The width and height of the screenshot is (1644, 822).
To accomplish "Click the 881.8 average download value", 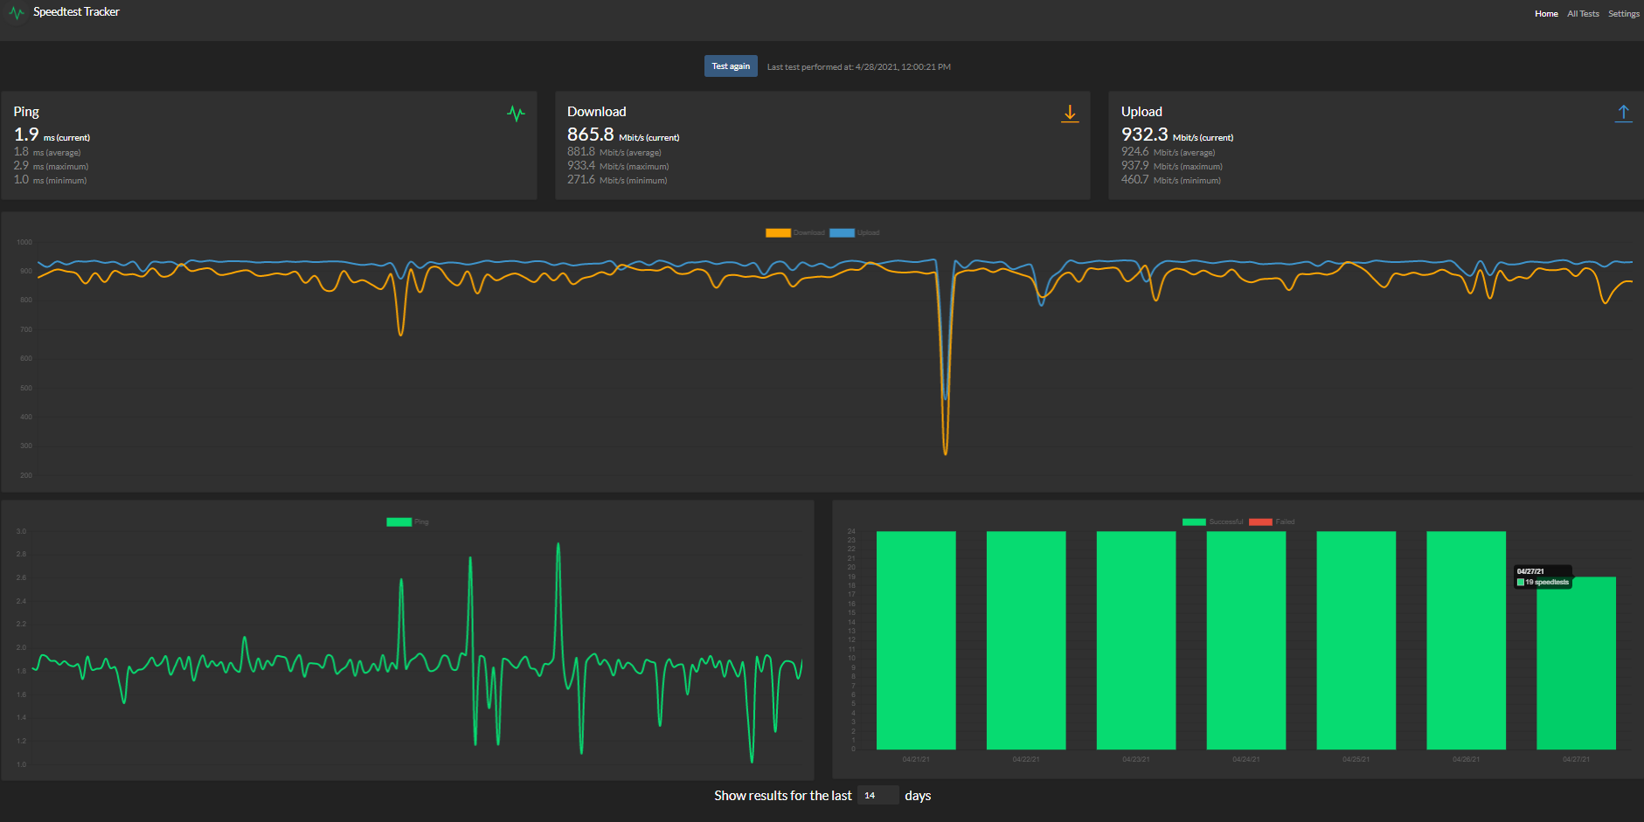I will coord(581,152).
